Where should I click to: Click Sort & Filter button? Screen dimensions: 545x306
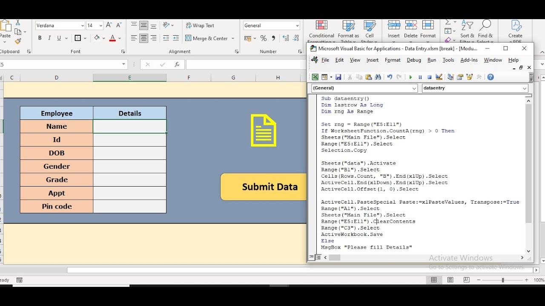click(x=467, y=31)
